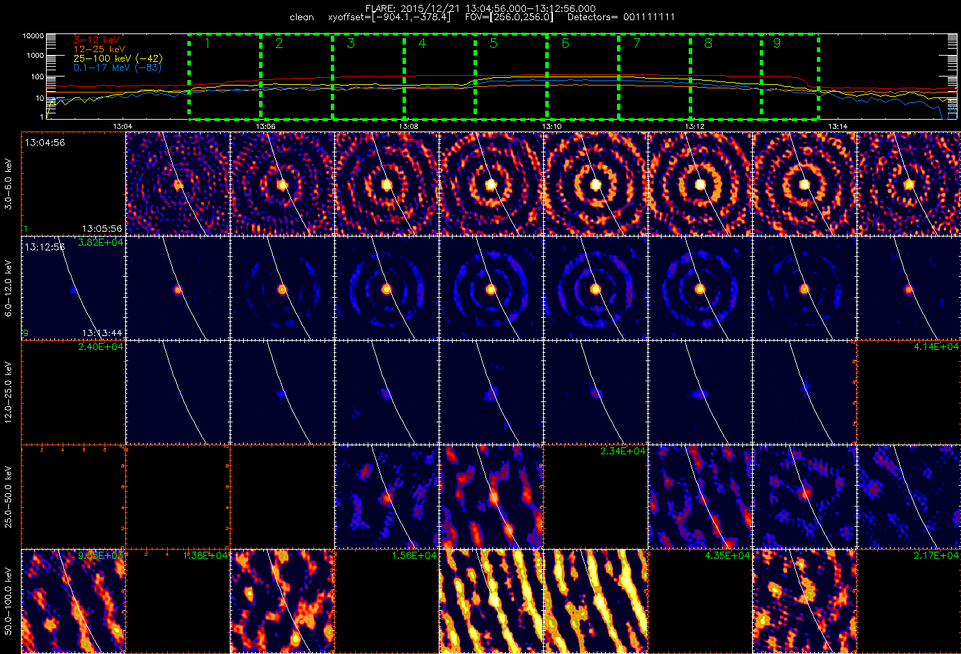961x654 pixels.
Task: Click the 13:10 time axis label
Action: click(x=552, y=127)
